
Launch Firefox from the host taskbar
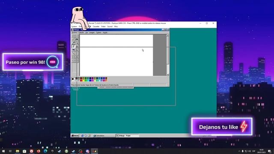(39, 151)
